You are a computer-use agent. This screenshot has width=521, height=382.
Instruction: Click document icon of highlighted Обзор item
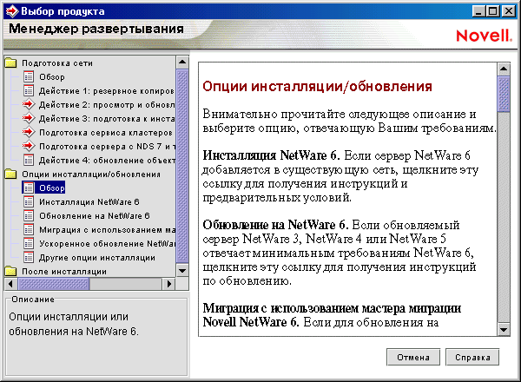tap(29, 188)
